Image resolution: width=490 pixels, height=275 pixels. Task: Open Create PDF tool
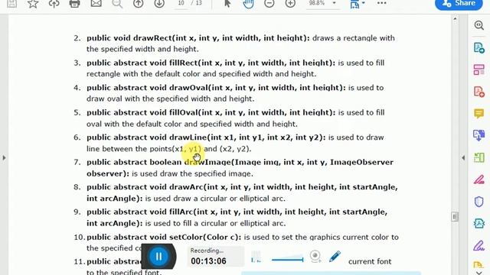coord(479,92)
